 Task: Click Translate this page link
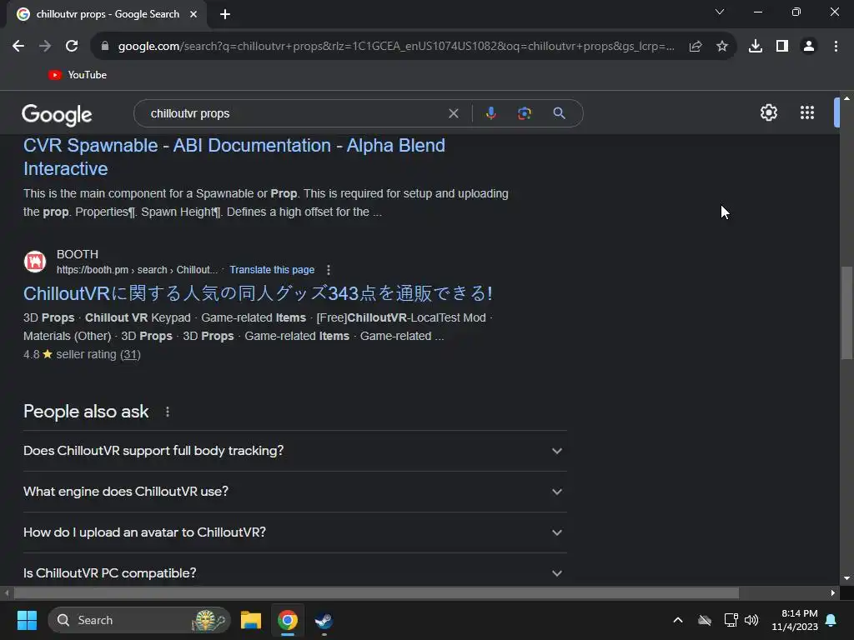[x=272, y=270]
